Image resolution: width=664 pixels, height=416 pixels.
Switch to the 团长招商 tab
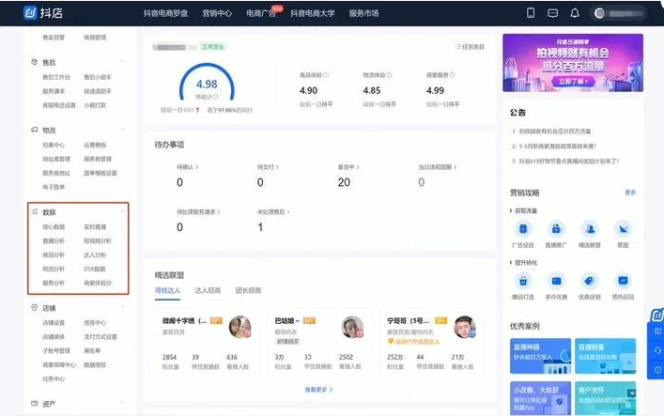(x=248, y=290)
